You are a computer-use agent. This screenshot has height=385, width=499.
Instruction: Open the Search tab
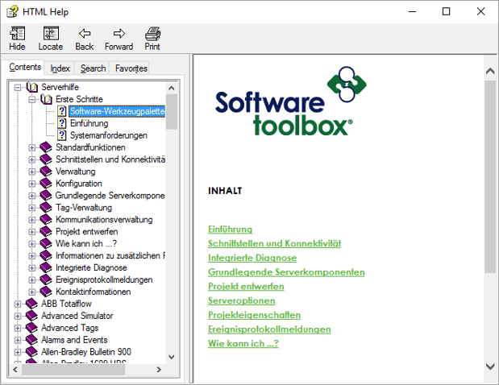[x=93, y=68]
